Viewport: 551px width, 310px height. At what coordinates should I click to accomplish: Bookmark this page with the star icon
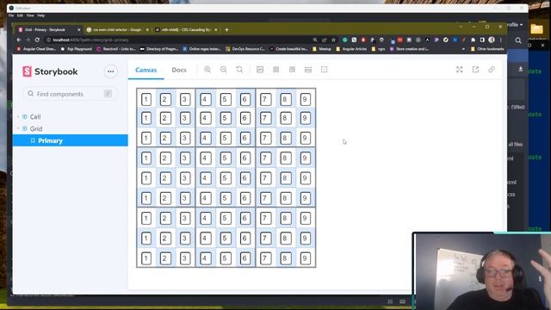coord(333,40)
